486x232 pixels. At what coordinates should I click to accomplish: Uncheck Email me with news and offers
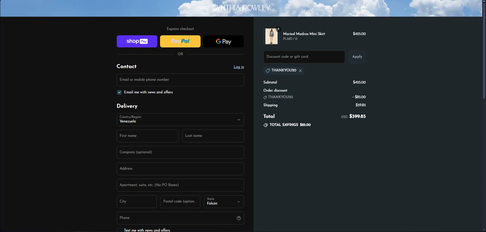pos(119,92)
